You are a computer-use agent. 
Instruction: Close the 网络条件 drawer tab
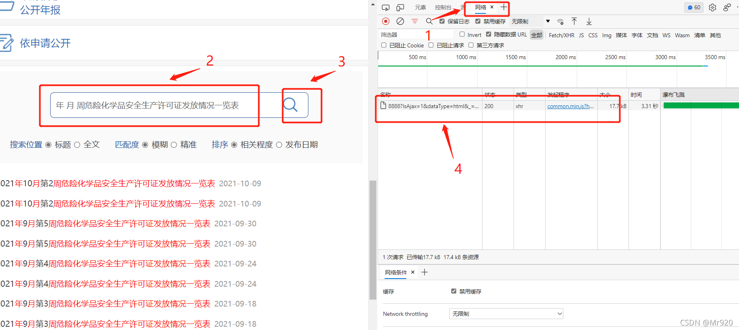[x=413, y=272]
